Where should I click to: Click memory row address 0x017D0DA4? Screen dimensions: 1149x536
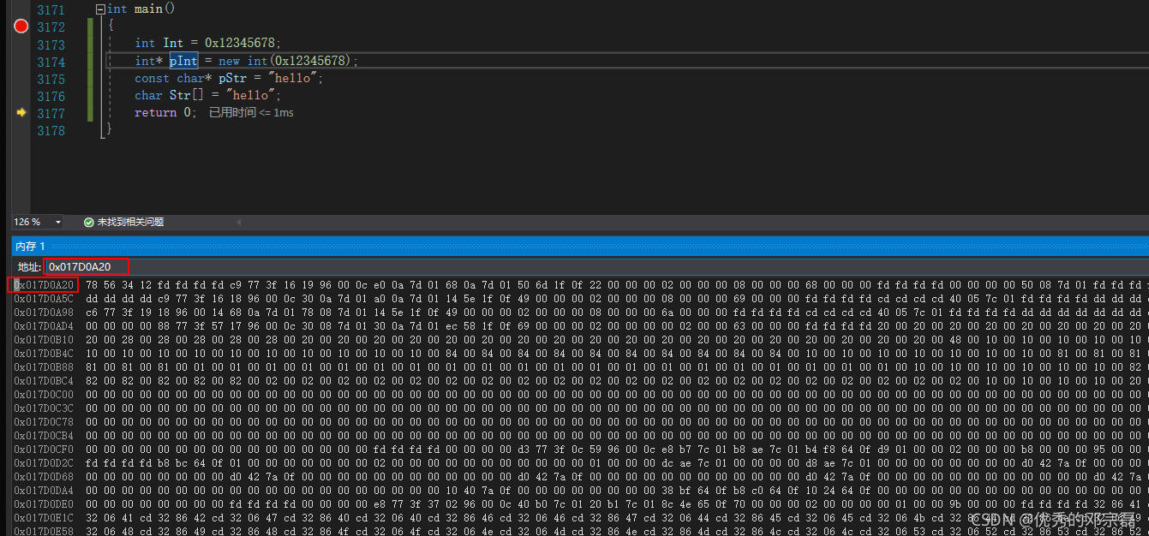pos(43,490)
